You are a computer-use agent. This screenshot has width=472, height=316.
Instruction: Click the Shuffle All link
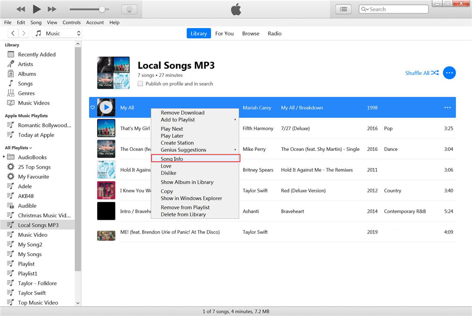[421, 73]
